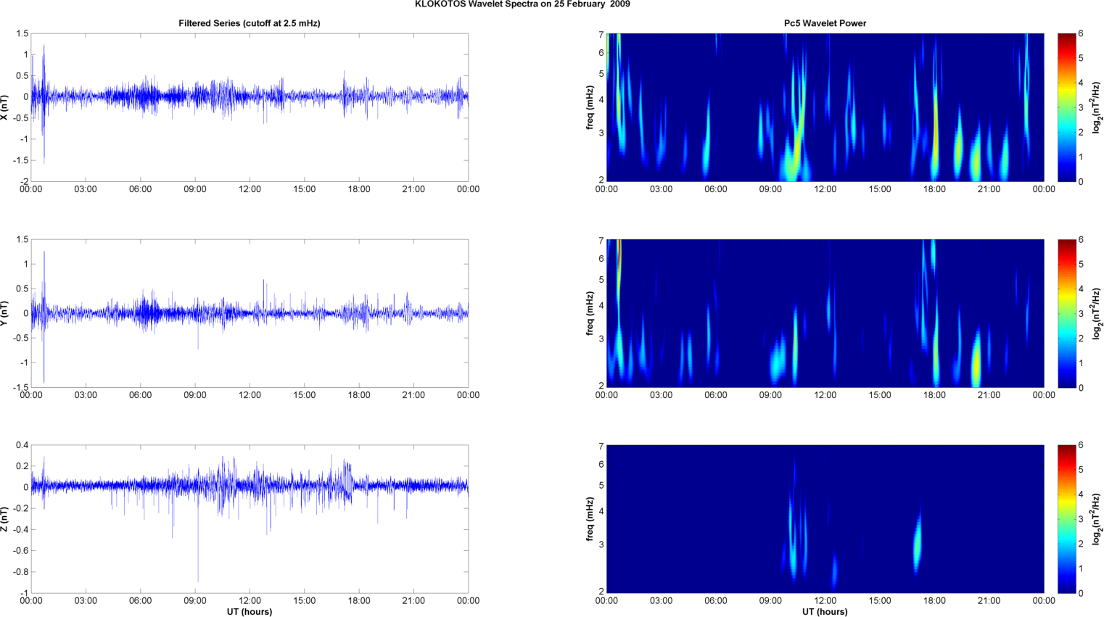This screenshot has width=1104, height=617.
Task: Click the X component wavelet power spectrogram
Action: [825, 107]
